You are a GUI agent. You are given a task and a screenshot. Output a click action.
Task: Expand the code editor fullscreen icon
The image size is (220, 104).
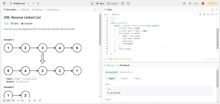pyautogui.click(x=216, y=14)
